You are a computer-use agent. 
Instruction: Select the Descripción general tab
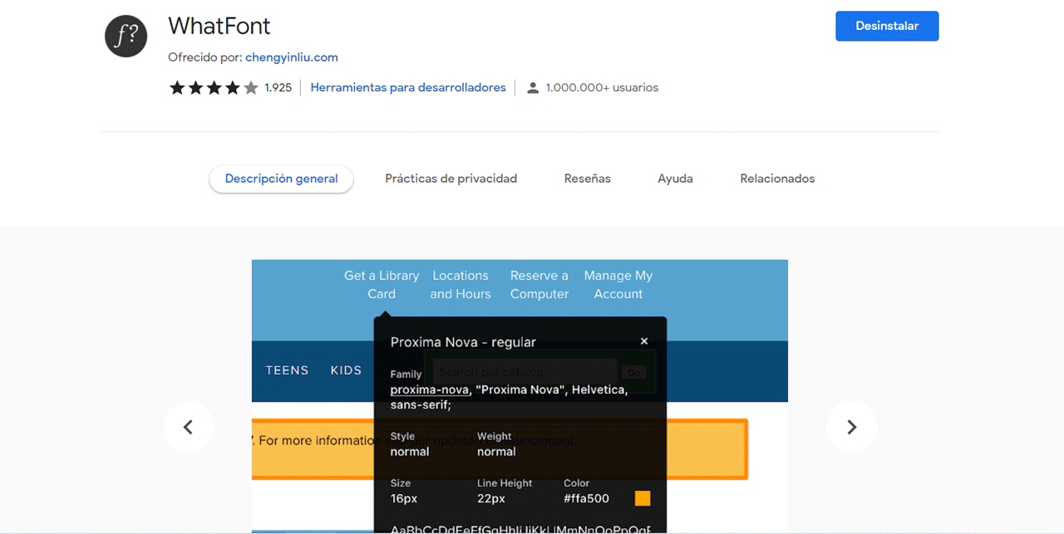(x=281, y=179)
